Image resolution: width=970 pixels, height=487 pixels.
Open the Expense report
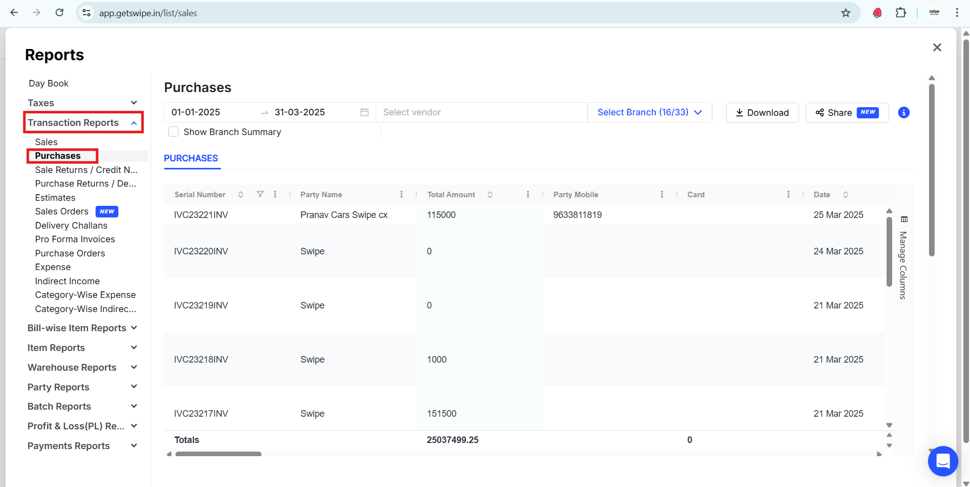pos(53,267)
